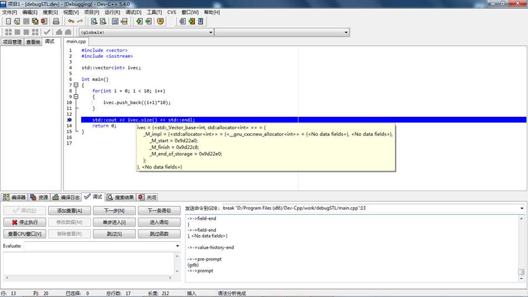Click the Compile and Run toolbar icon
This screenshot has width=528, height=297.
[x=26, y=32]
